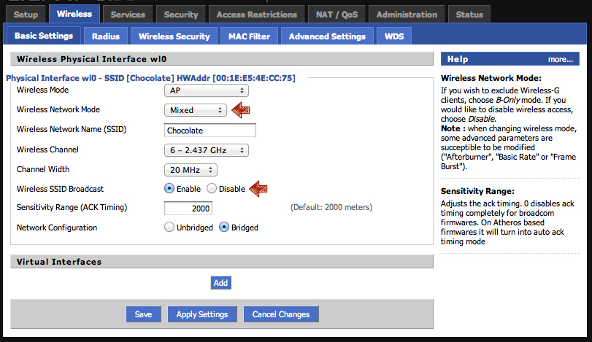592x342 pixels.
Task: Switch to the Wireless Security tab
Action: (174, 36)
